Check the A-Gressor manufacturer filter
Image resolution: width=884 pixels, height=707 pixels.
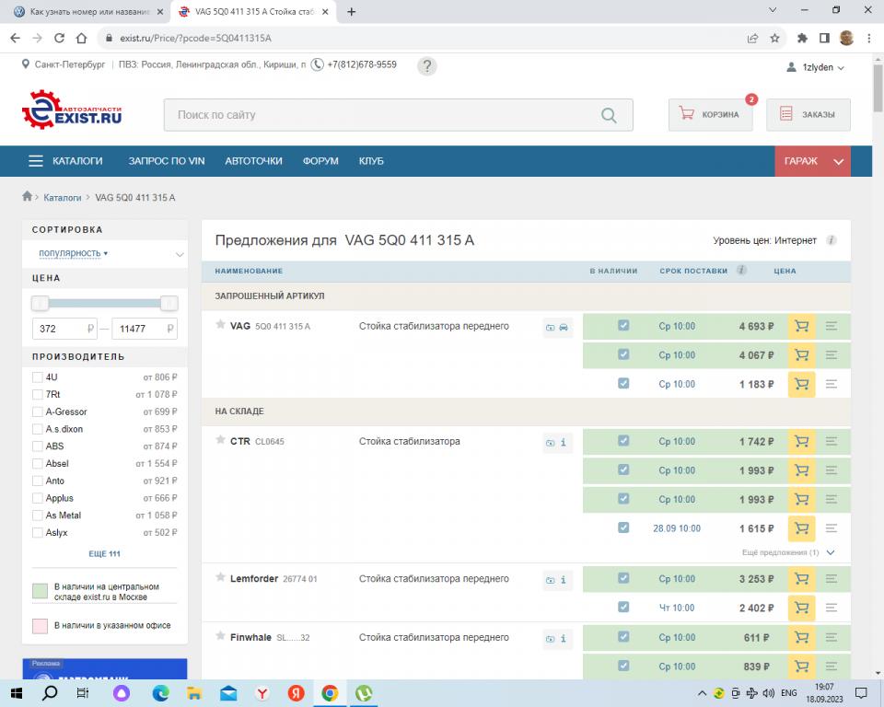point(38,412)
